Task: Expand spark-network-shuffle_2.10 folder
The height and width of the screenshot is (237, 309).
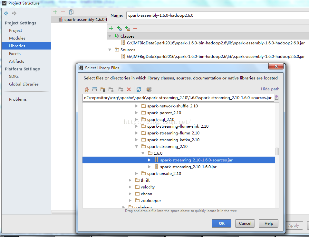Action: [136, 106]
